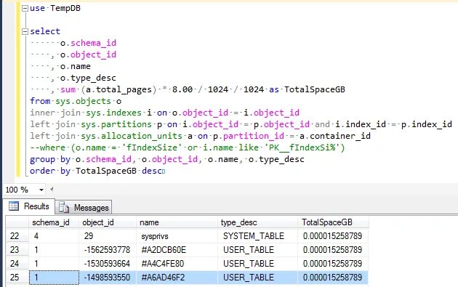Select the type_desc column header
Screen dimensions: 458x287
257,222
